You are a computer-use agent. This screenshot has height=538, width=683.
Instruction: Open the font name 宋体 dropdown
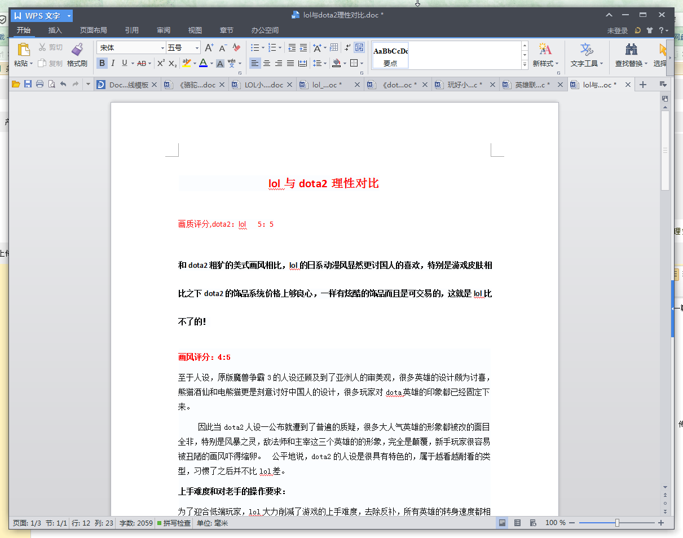[x=163, y=48]
